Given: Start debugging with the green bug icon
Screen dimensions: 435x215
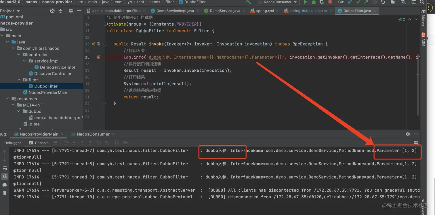Looking at the screenshot, I should click(314, 2).
